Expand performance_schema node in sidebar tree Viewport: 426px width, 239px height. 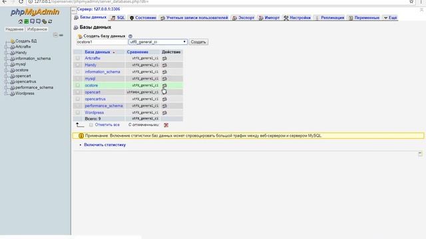pyautogui.click(x=6, y=88)
